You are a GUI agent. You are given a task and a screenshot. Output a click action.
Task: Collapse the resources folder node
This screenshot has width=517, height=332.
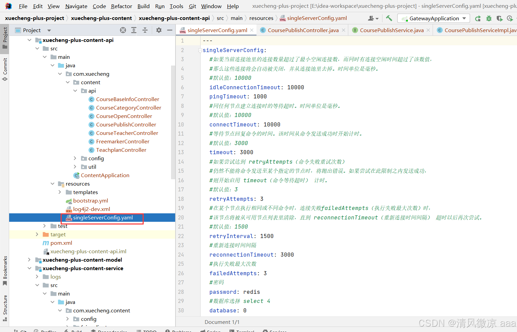53,184
